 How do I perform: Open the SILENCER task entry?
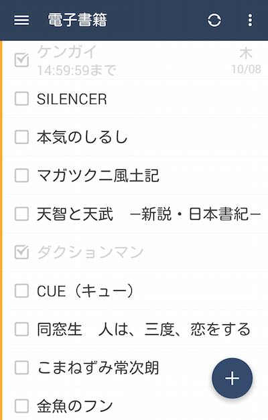click(x=135, y=98)
